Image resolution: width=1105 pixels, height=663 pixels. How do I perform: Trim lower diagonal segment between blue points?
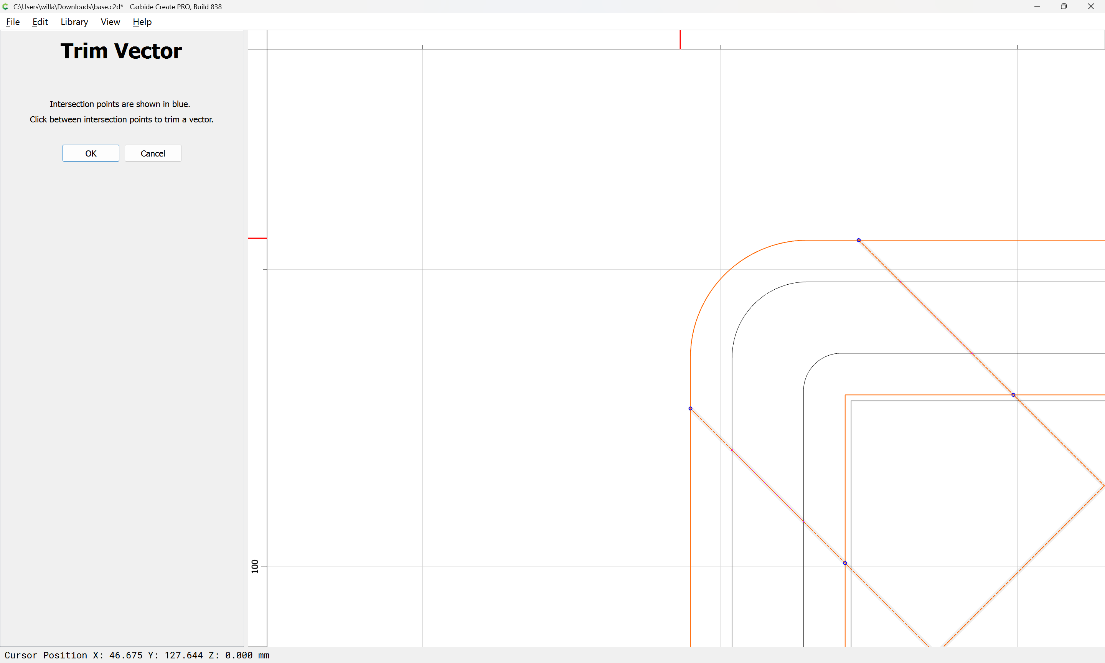click(768, 486)
